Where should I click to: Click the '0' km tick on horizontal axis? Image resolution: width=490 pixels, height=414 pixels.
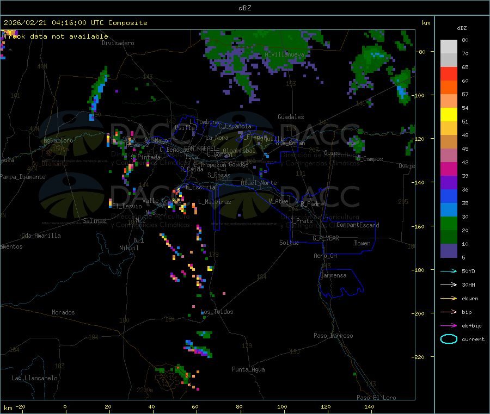tap(65, 406)
